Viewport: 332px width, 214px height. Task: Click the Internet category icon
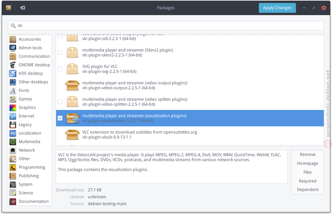coord(13,116)
